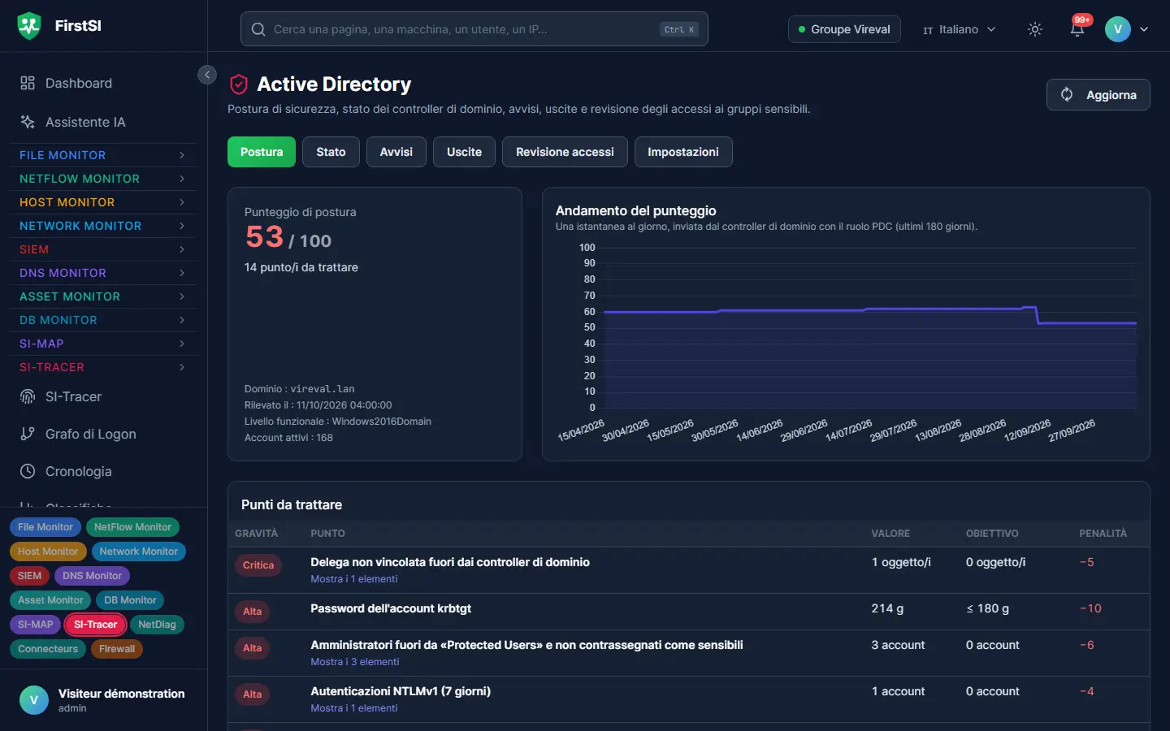Click the 53 posture score value

(x=265, y=237)
